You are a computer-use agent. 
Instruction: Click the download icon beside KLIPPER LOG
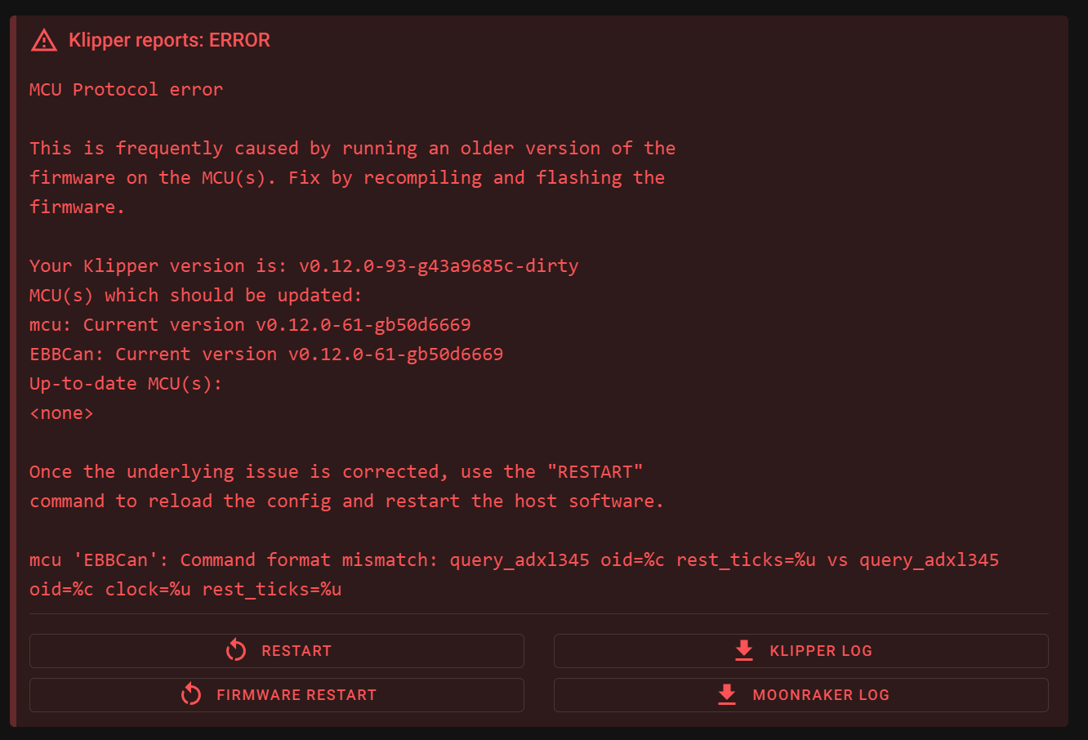tap(744, 650)
